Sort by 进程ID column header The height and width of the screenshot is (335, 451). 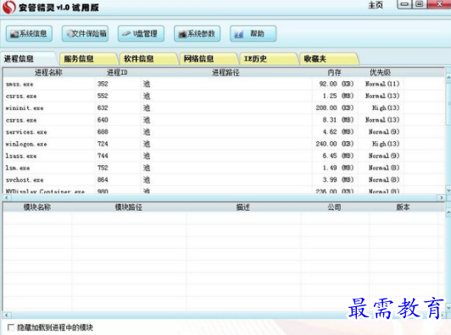[x=117, y=73]
